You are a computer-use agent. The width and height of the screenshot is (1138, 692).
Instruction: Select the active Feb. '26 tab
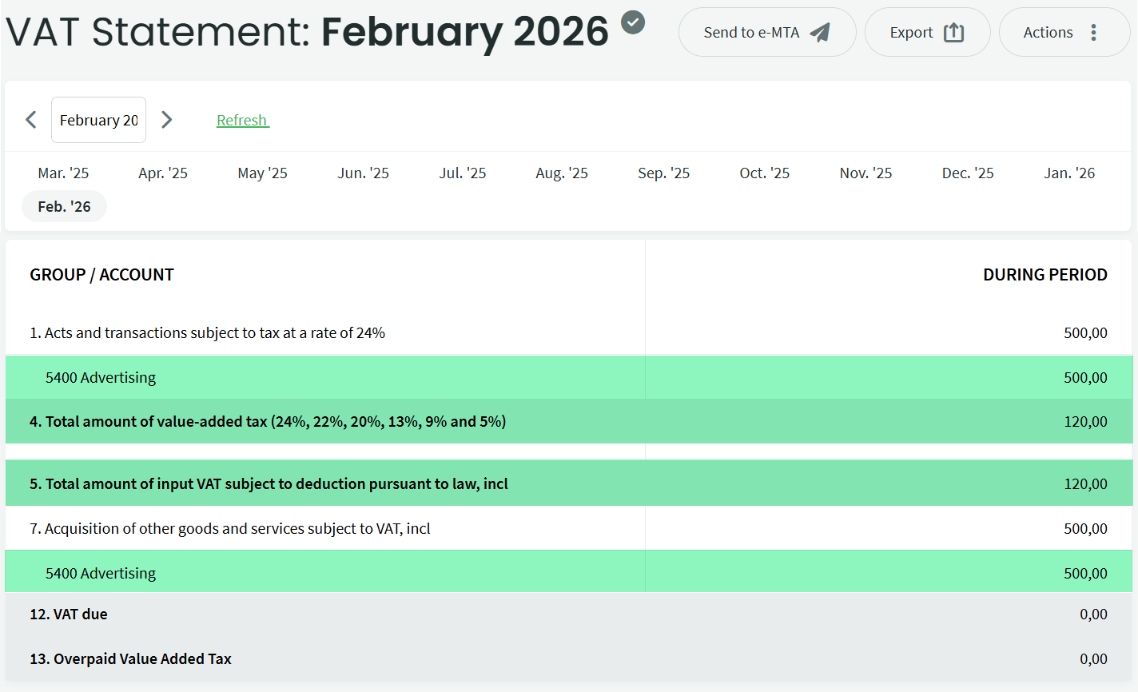coord(64,207)
